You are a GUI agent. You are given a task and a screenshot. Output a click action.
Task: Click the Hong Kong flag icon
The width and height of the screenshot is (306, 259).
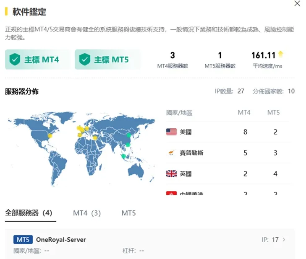coord(171,193)
